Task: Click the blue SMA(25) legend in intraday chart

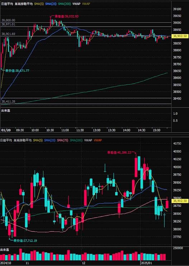Action: click(51, 4)
